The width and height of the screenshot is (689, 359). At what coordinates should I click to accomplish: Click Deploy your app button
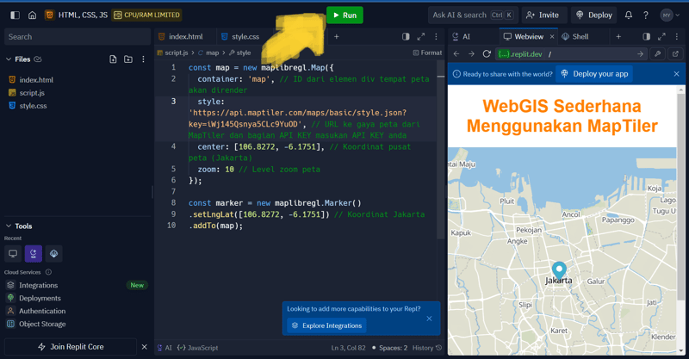594,74
